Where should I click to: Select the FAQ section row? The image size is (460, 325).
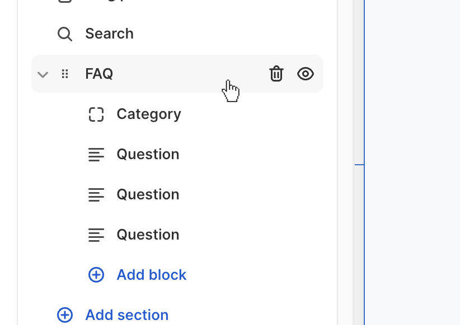(x=177, y=74)
